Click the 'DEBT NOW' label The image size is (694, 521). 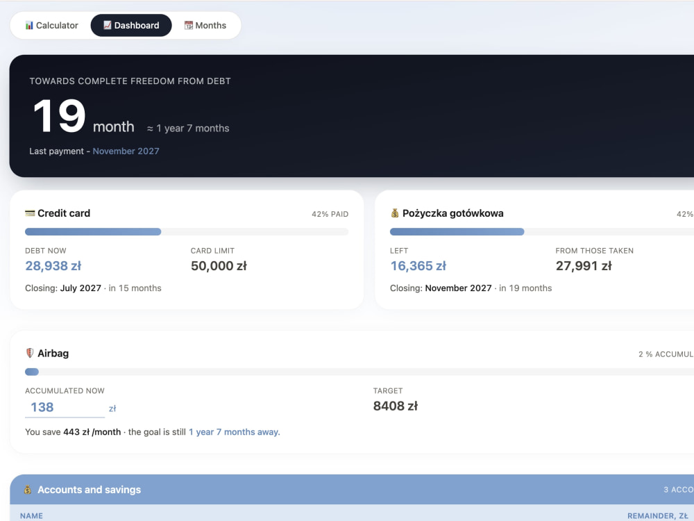click(46, 251)
